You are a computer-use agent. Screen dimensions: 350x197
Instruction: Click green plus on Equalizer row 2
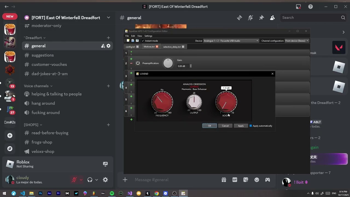pyautogui.click(x=131, y=59)
